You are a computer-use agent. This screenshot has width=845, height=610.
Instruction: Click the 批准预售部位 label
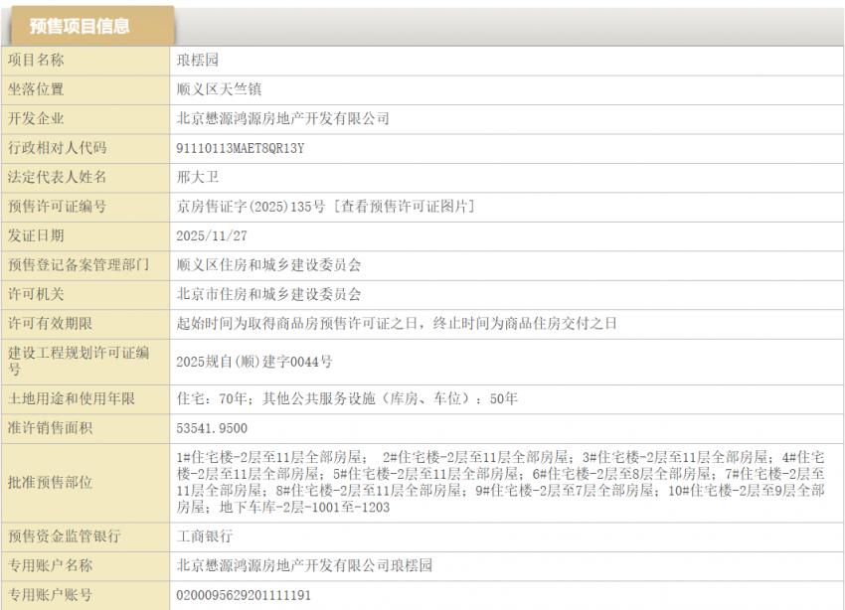(50, 483)
